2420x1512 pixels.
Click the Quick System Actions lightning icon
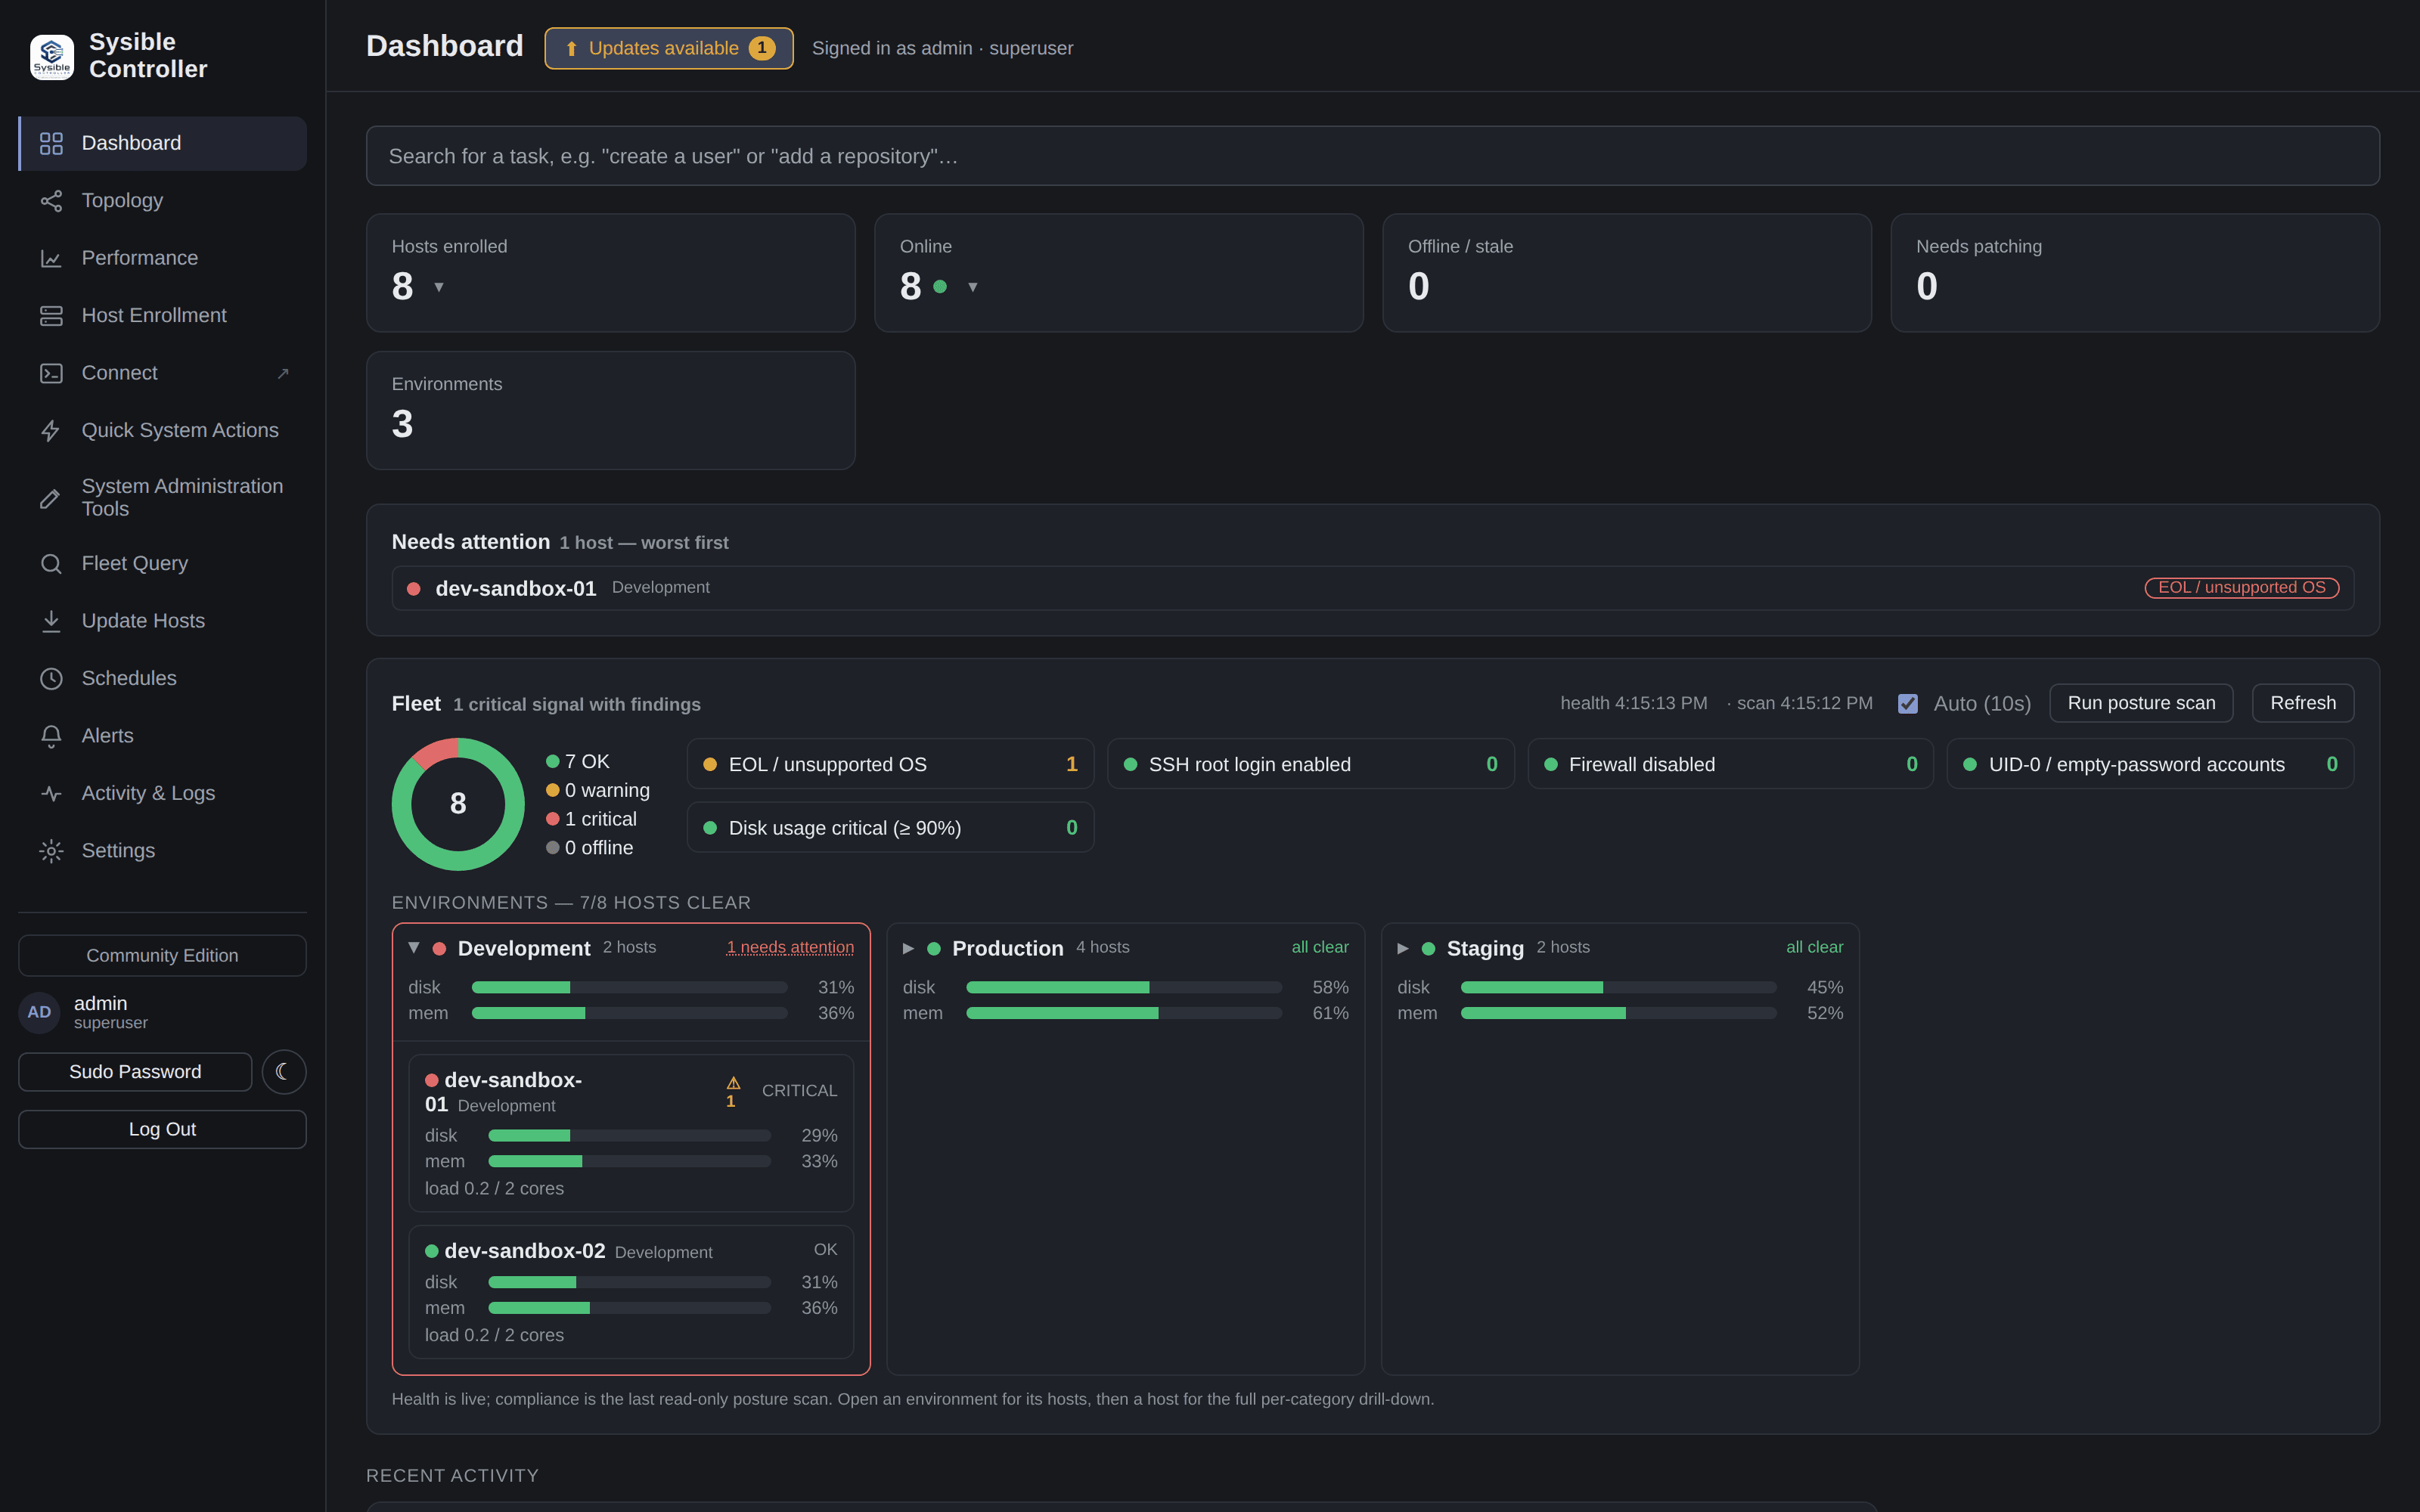(51, 431)
